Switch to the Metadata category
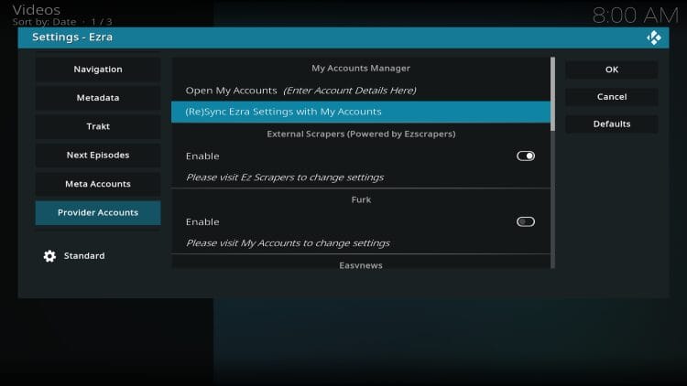This screenshot has height=386, width=687. [98, 98]
